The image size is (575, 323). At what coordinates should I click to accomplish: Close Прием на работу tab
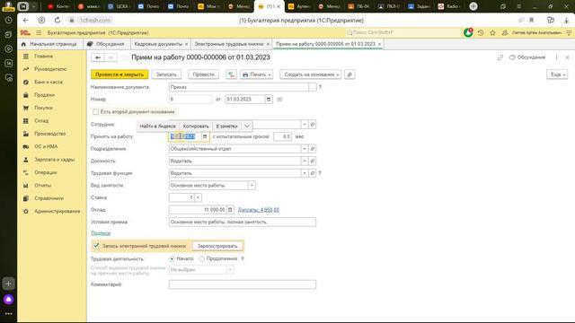(x=379, y=44)
